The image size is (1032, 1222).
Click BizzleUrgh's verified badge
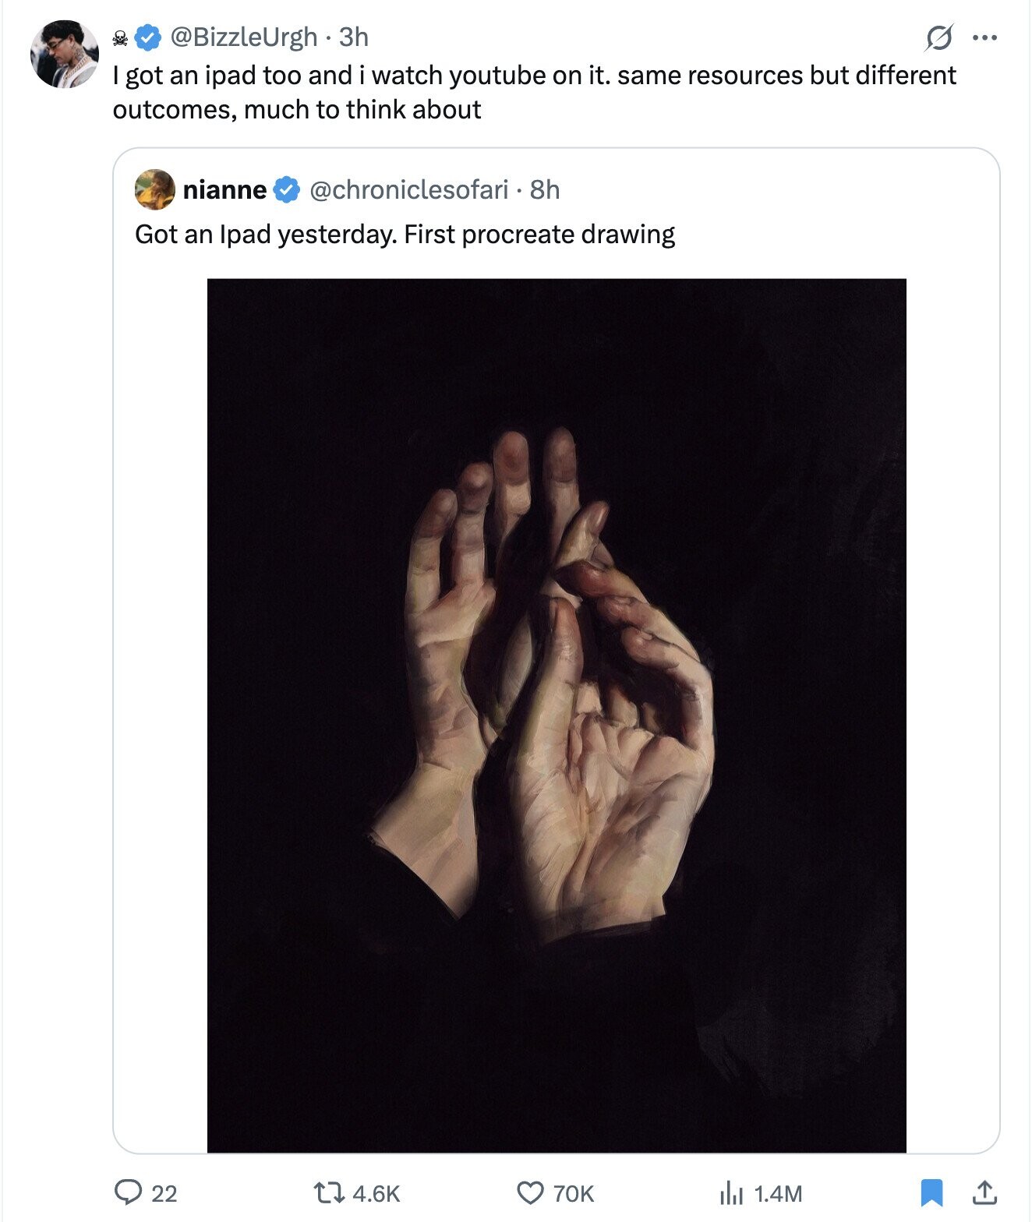148,37
